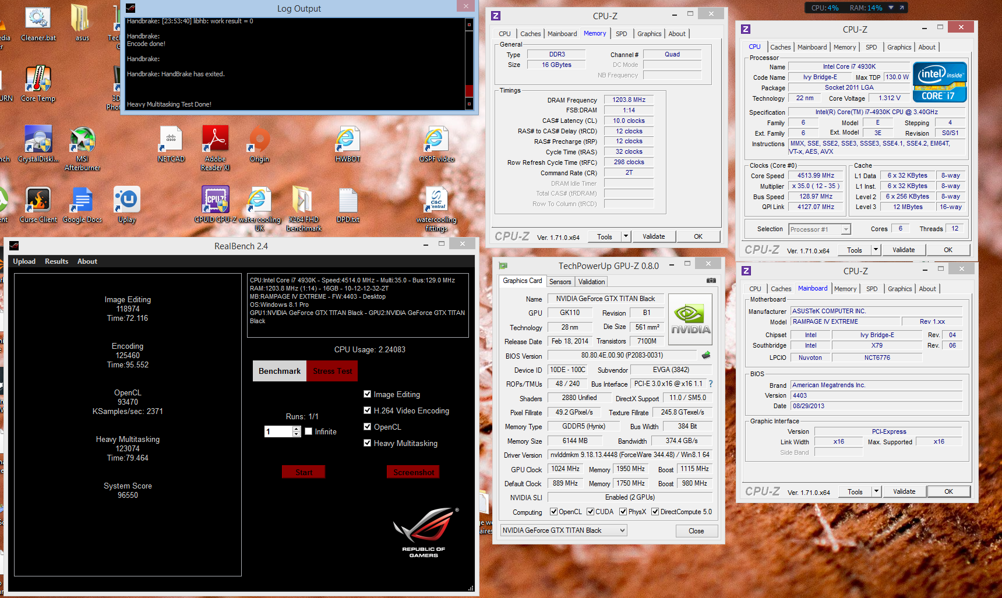Image resolution: width=1002 pixels, height=598 pixels.
Task: Toggle the Heavy Multitasking checkbox
Action: coord(367,443)
